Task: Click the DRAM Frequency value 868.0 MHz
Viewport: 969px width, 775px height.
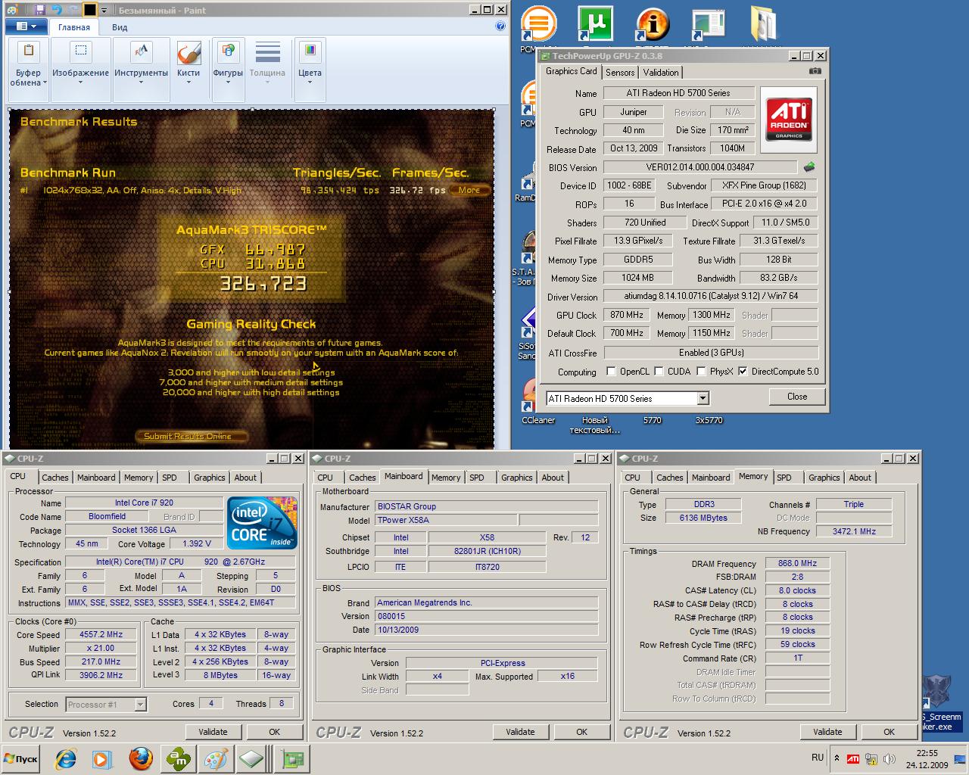Action: 797,563
